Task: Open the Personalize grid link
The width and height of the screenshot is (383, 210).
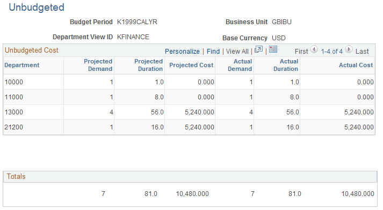Action: click(x=182, y=51)
